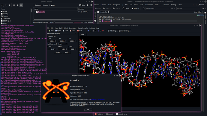The image size is (207, 116).
Task: Open Avogadro Extensions menu
Action: 73,28
